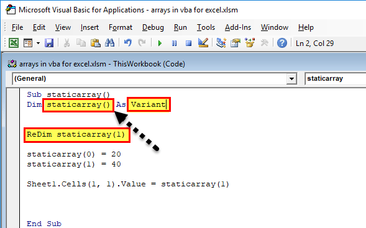This screenshot has width=366, height=228.
Task: Open the Add-Ins menu
Action: pos(238,27)
